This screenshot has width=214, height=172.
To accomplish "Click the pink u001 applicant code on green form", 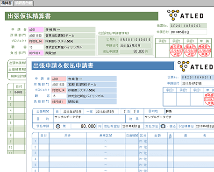I will pos(36,29).
